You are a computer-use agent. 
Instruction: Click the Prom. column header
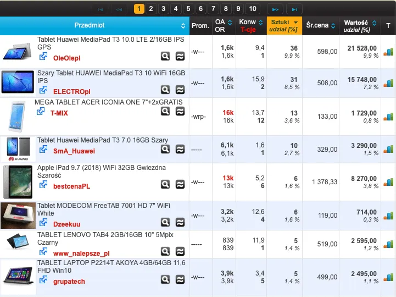tap(200, 25)
